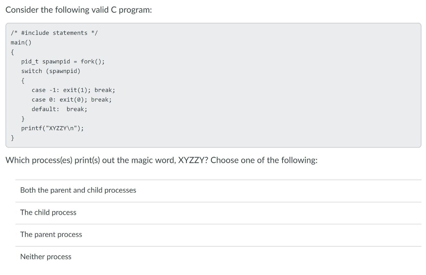Viewport: 426px width, 275px height.
Task: Click the 'pid_t spawnpid = fork();' line
Action: tap(63, 62)
